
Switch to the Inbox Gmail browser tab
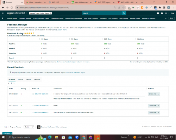coord(36,2)
